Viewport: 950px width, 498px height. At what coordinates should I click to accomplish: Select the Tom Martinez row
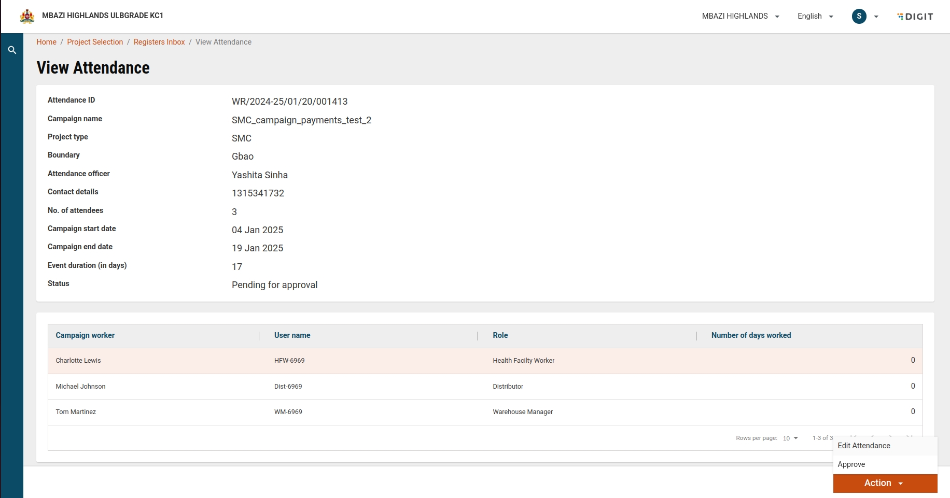point(76,412)
